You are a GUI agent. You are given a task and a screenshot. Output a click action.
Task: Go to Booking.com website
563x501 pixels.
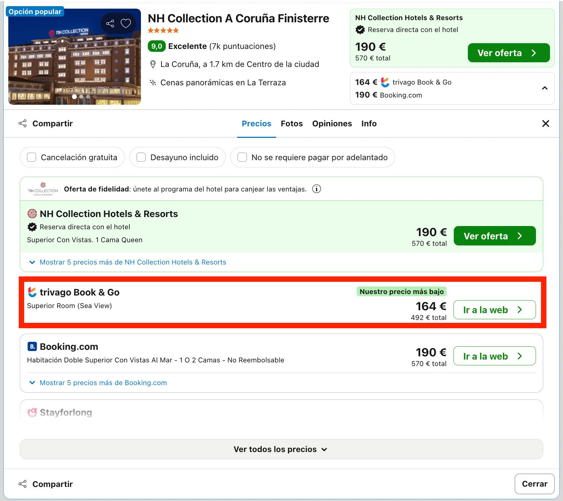tap(495, 356)
